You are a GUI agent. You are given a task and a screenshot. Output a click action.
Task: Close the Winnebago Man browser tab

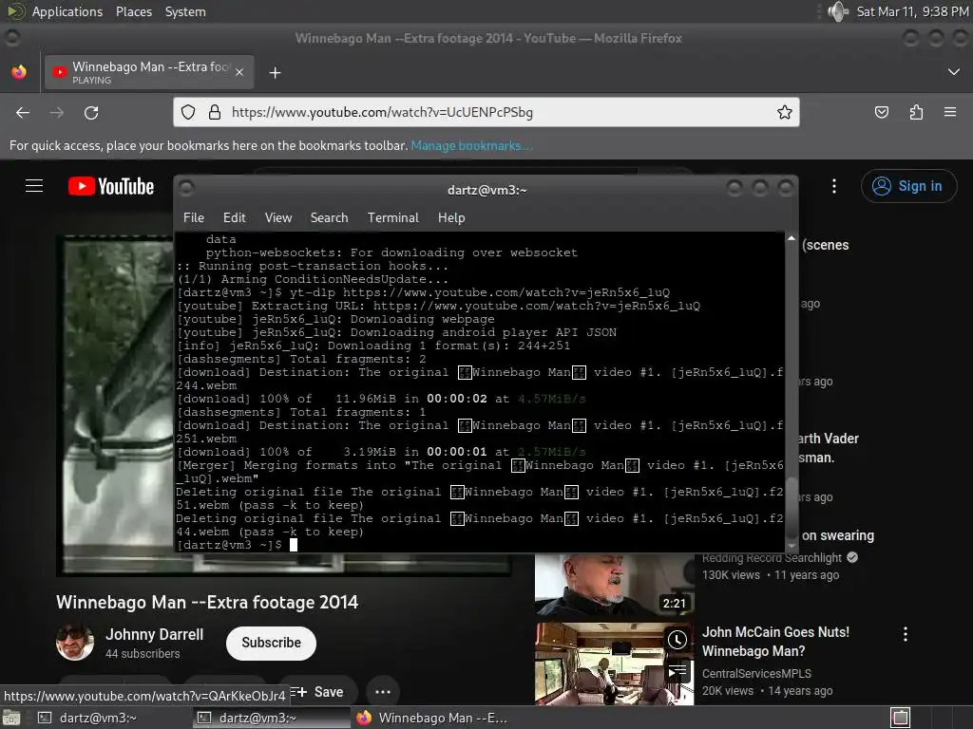pyautogui.click(x=239, y=72)
